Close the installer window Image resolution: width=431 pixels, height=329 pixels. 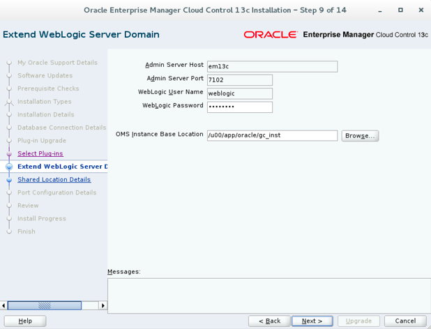421,10
